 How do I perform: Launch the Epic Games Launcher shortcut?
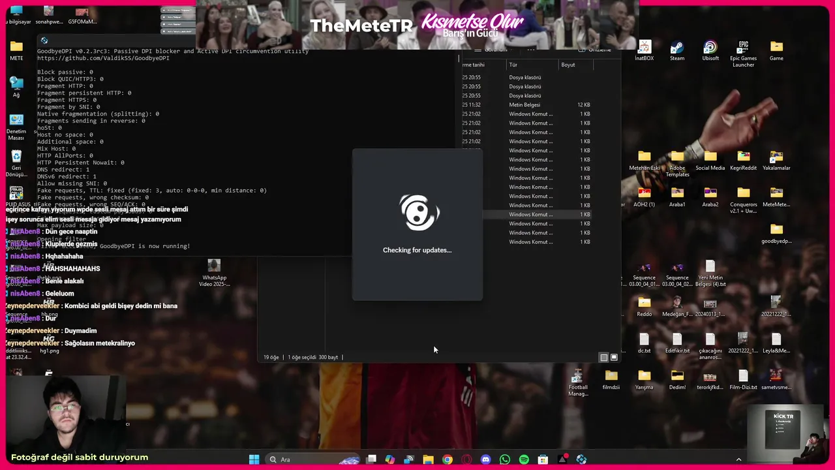743,54
